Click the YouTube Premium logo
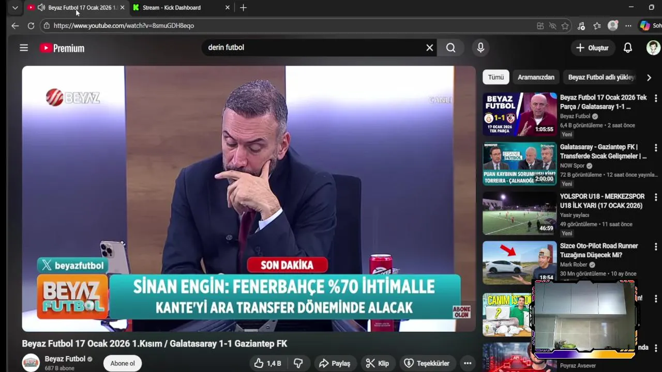The width and height of the screenshot is (662, 372). [62, 48]
